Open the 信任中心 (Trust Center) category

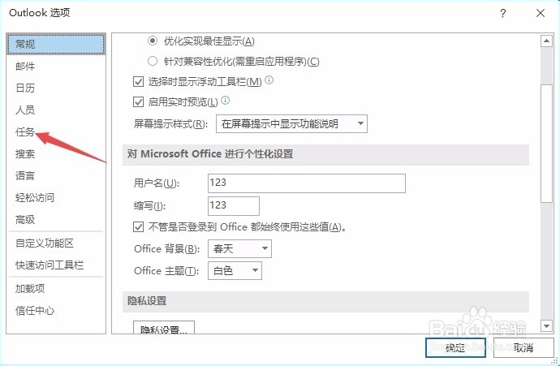click(x=35, y=310)
